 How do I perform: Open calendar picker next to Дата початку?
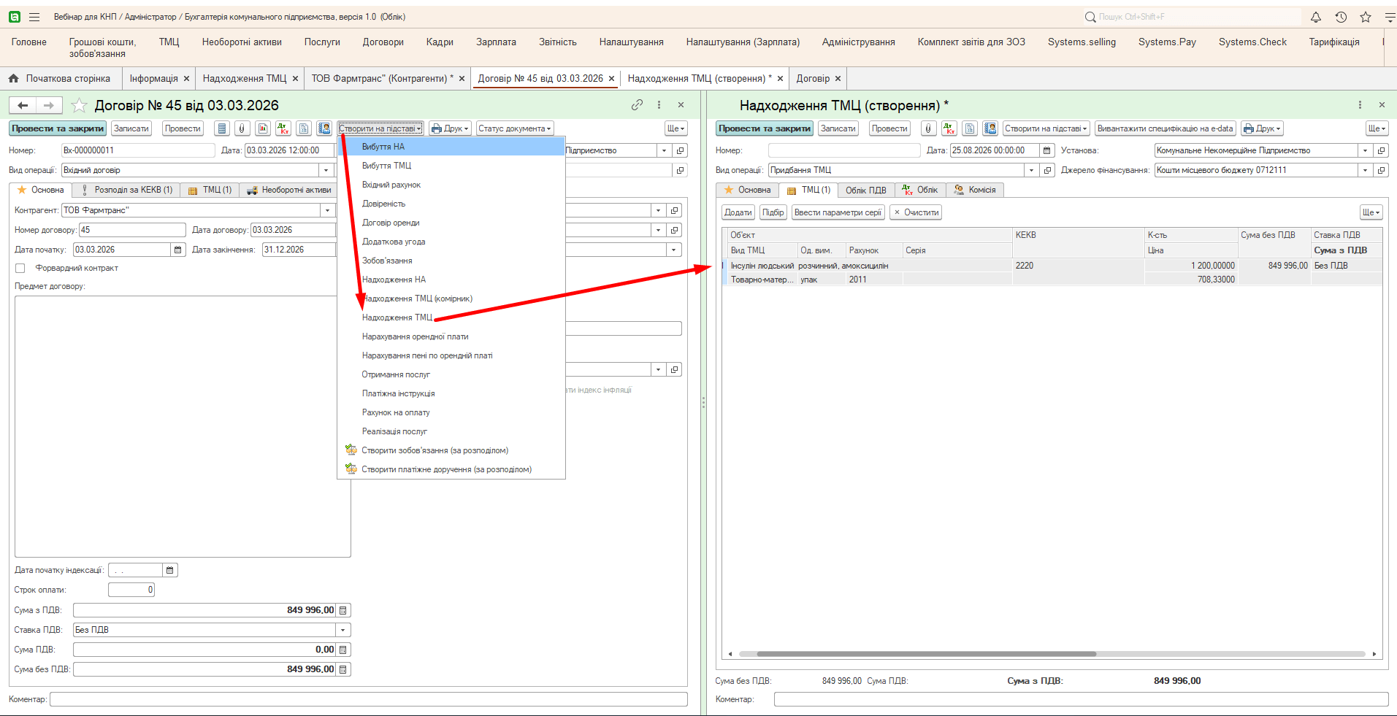(x=177, y=250)
